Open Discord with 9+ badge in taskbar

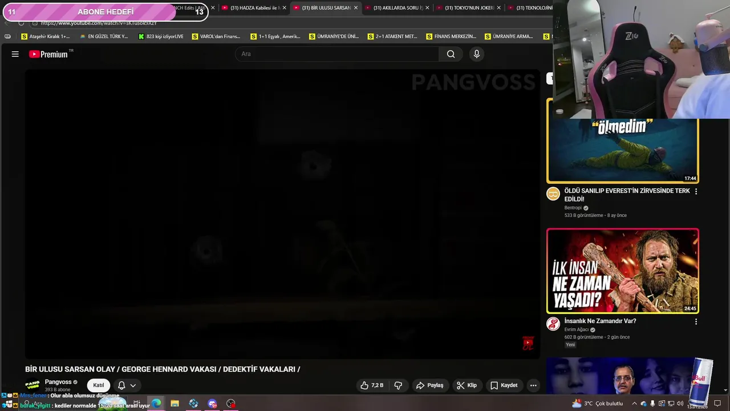click(x=213, y=404)
